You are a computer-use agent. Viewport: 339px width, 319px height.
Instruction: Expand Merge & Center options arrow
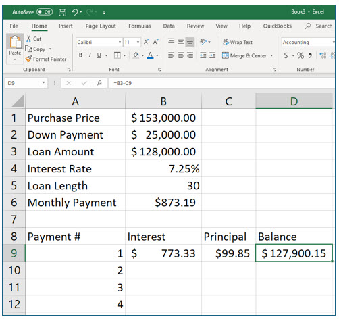coord(271,55)
